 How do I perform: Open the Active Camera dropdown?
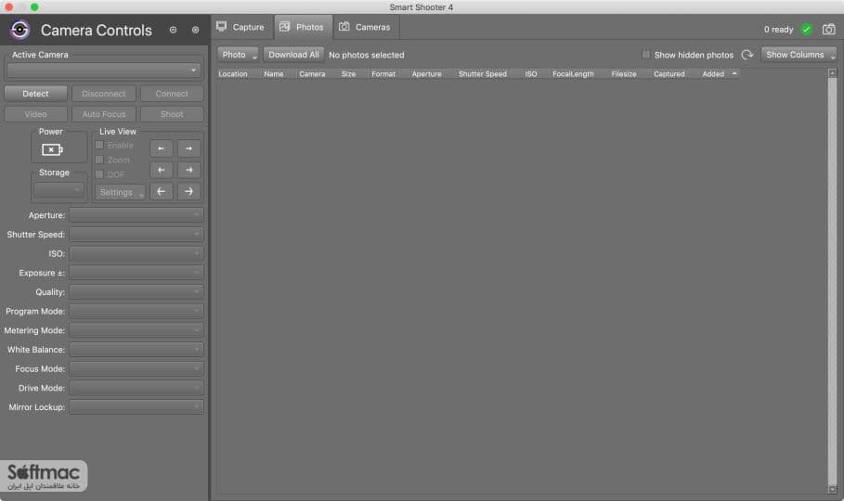[x=104, y=70]
